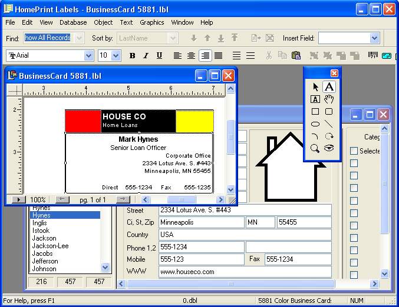This screenshot has width=399, height=307.
Task: Select the framed text box tool
Action: click(315, 99)
